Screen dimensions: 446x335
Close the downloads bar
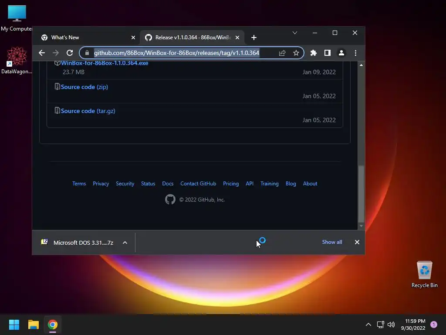click(x=357, y=242)
